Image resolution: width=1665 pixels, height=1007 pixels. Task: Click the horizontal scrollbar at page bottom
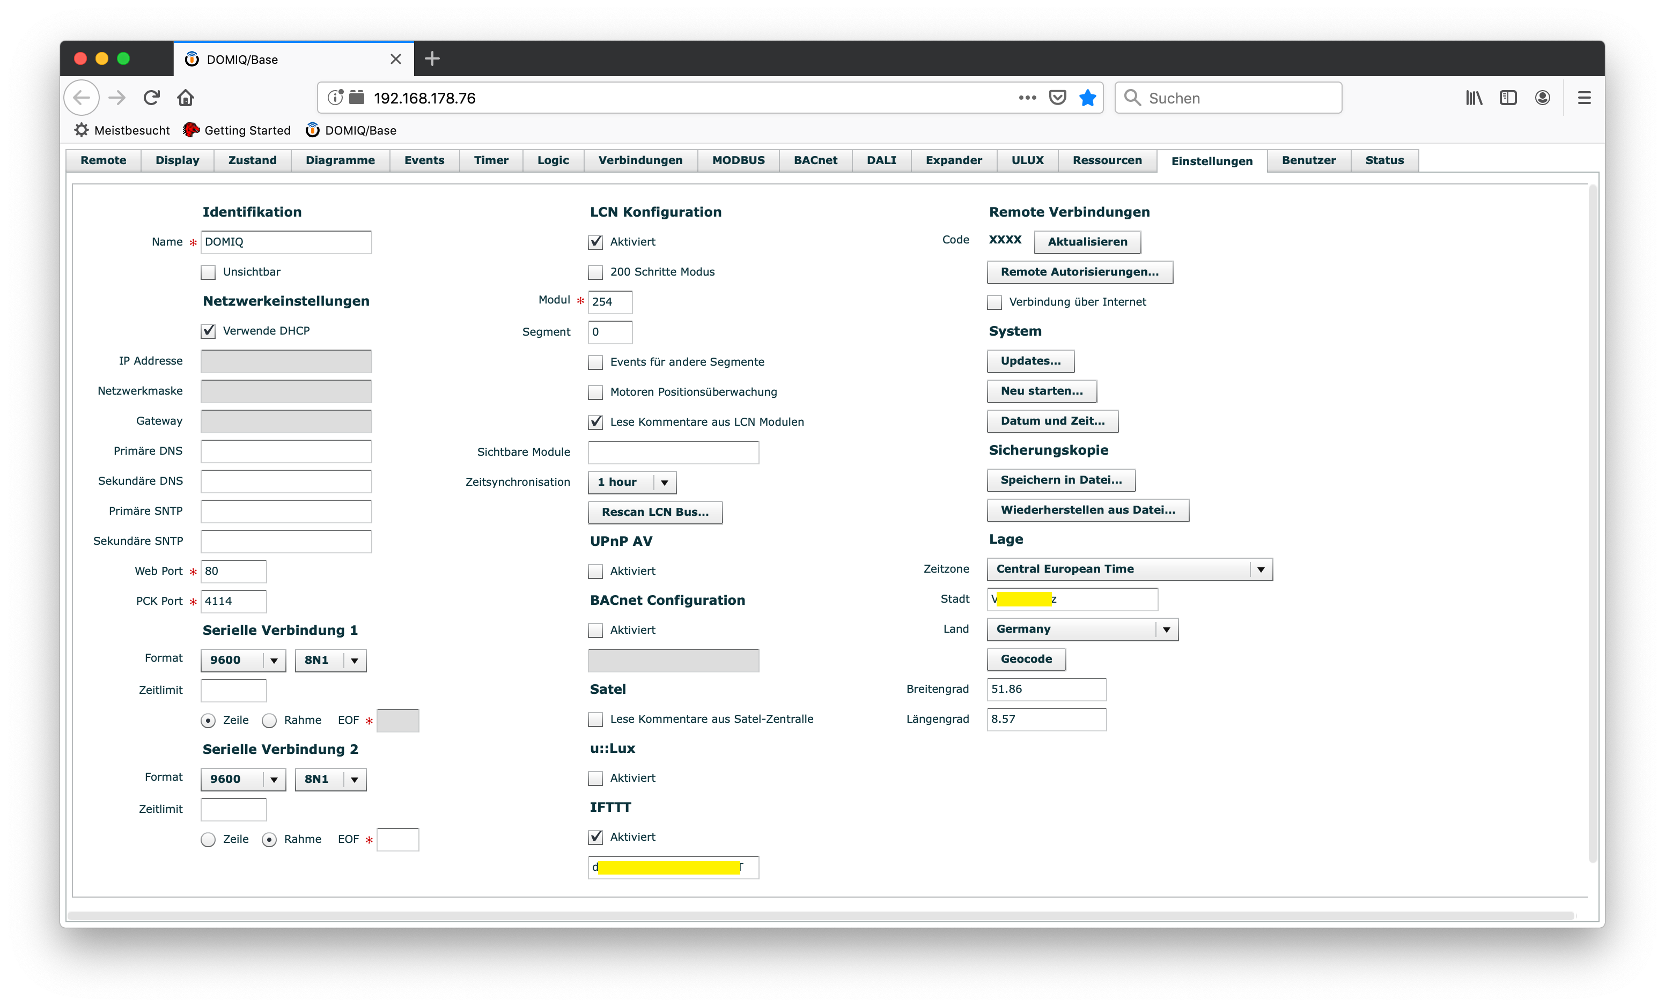pyautogui.click(x=820, y=915)
